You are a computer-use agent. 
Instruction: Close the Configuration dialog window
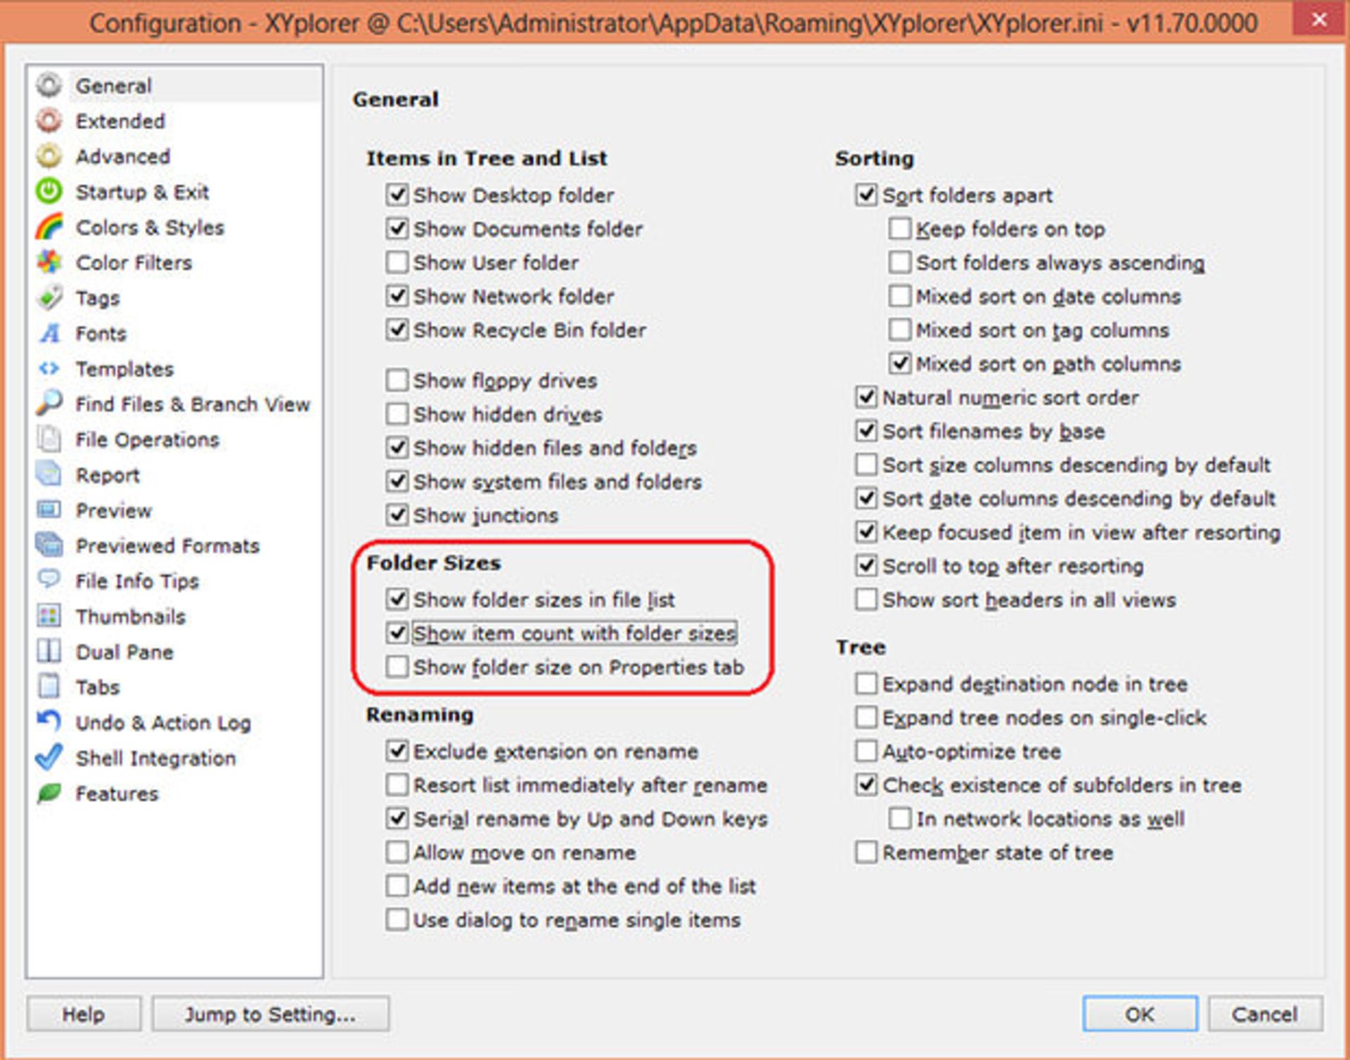pos(1318,20)
